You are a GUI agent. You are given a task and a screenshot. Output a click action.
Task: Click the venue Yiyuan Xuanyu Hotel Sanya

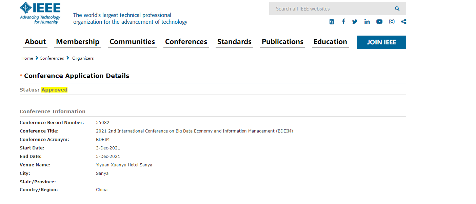coord(124,165)
